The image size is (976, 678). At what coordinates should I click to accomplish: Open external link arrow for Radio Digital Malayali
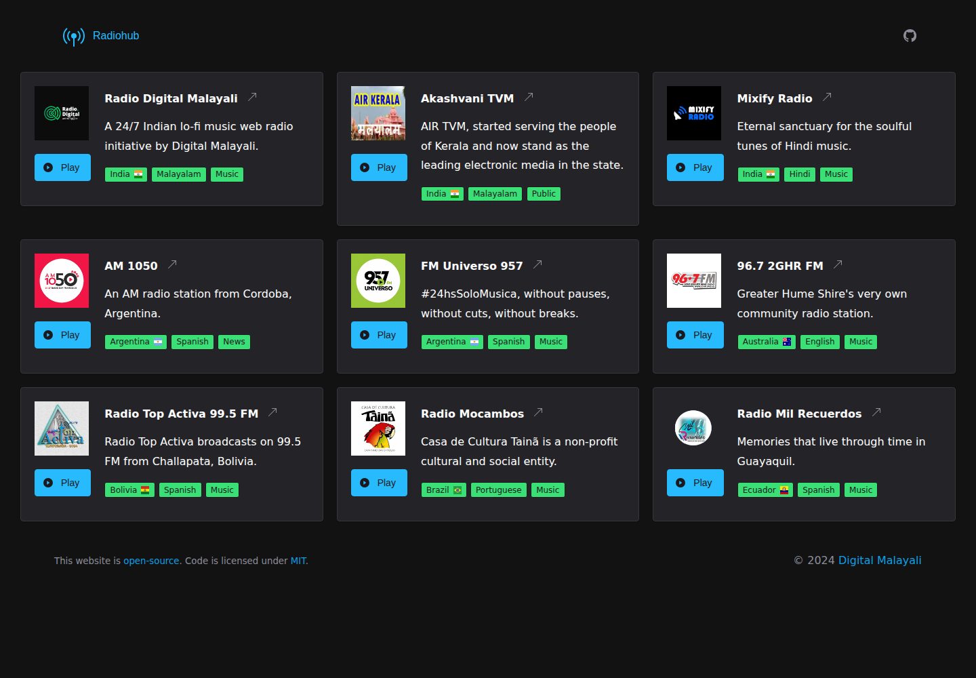coord(252,97)
